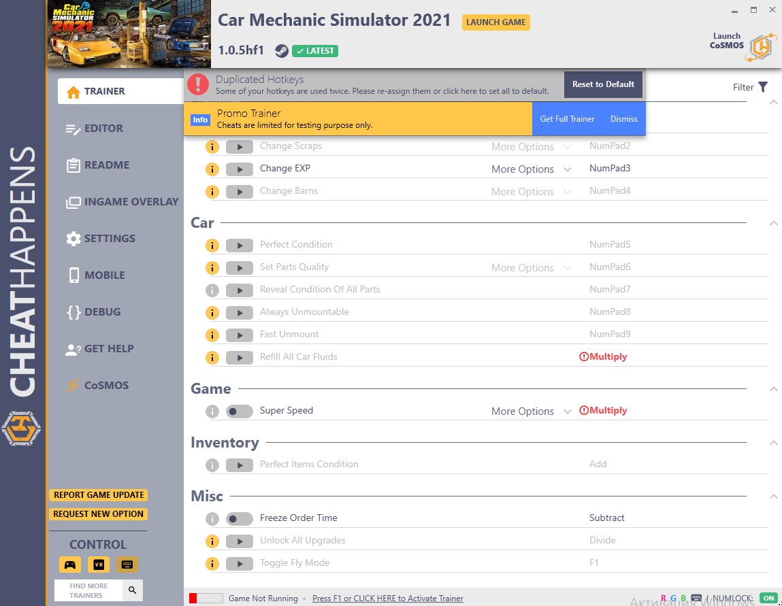Click Reset to Default hotkeys button
Viewport: 782px width, 606px height.
pyautogui.click(x=603, y=84)
